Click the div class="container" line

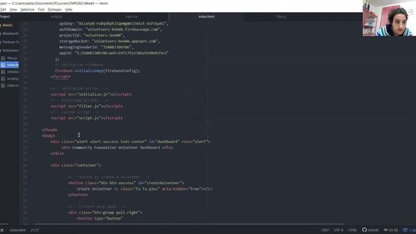tap(75, 165)
